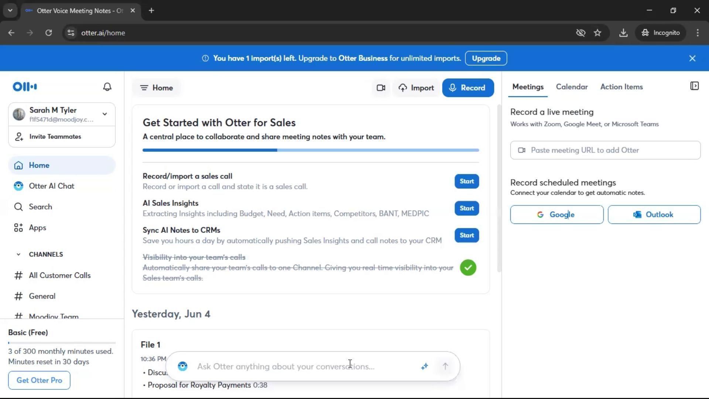709x399 pixels.
Task: Toggle the completed green checkmark task
Action: pos(468,267)
